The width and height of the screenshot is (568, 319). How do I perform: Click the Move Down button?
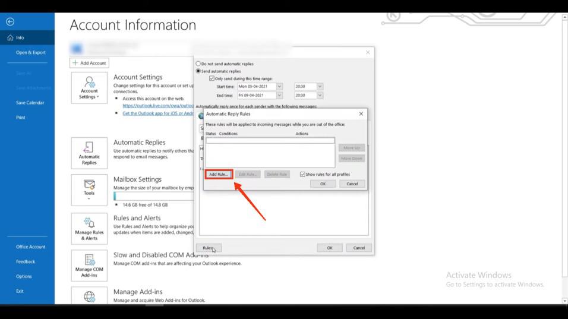(x=351, y=158)
